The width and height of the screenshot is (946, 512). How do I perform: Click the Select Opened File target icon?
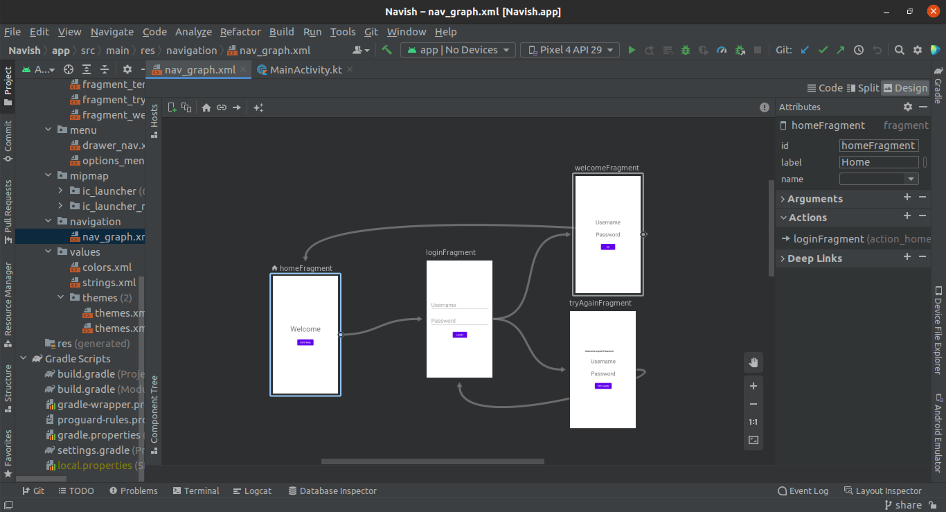(x=69, y=69)
